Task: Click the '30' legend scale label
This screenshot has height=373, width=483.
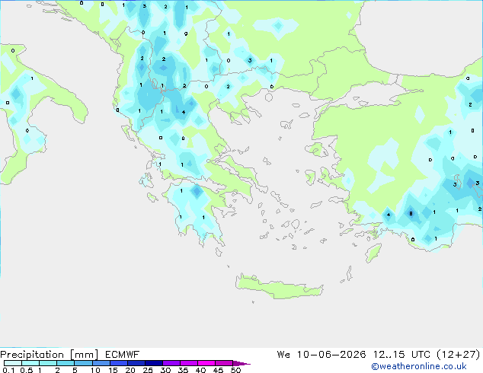Action: (x=165, y=370)
